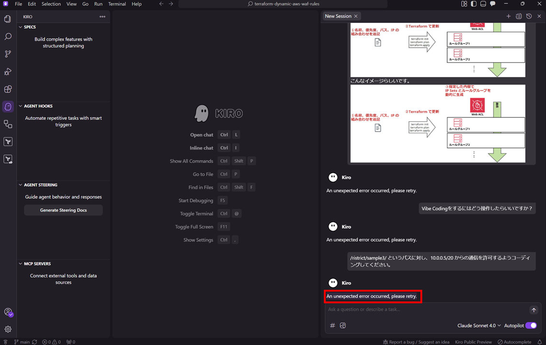Go forward with the navigation arrow
Image resolution: width=546 pixels, height=345 pixels.
click(x=171, y=4)
